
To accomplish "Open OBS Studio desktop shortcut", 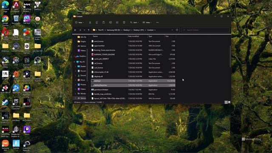I will click(x=37, y=61).
